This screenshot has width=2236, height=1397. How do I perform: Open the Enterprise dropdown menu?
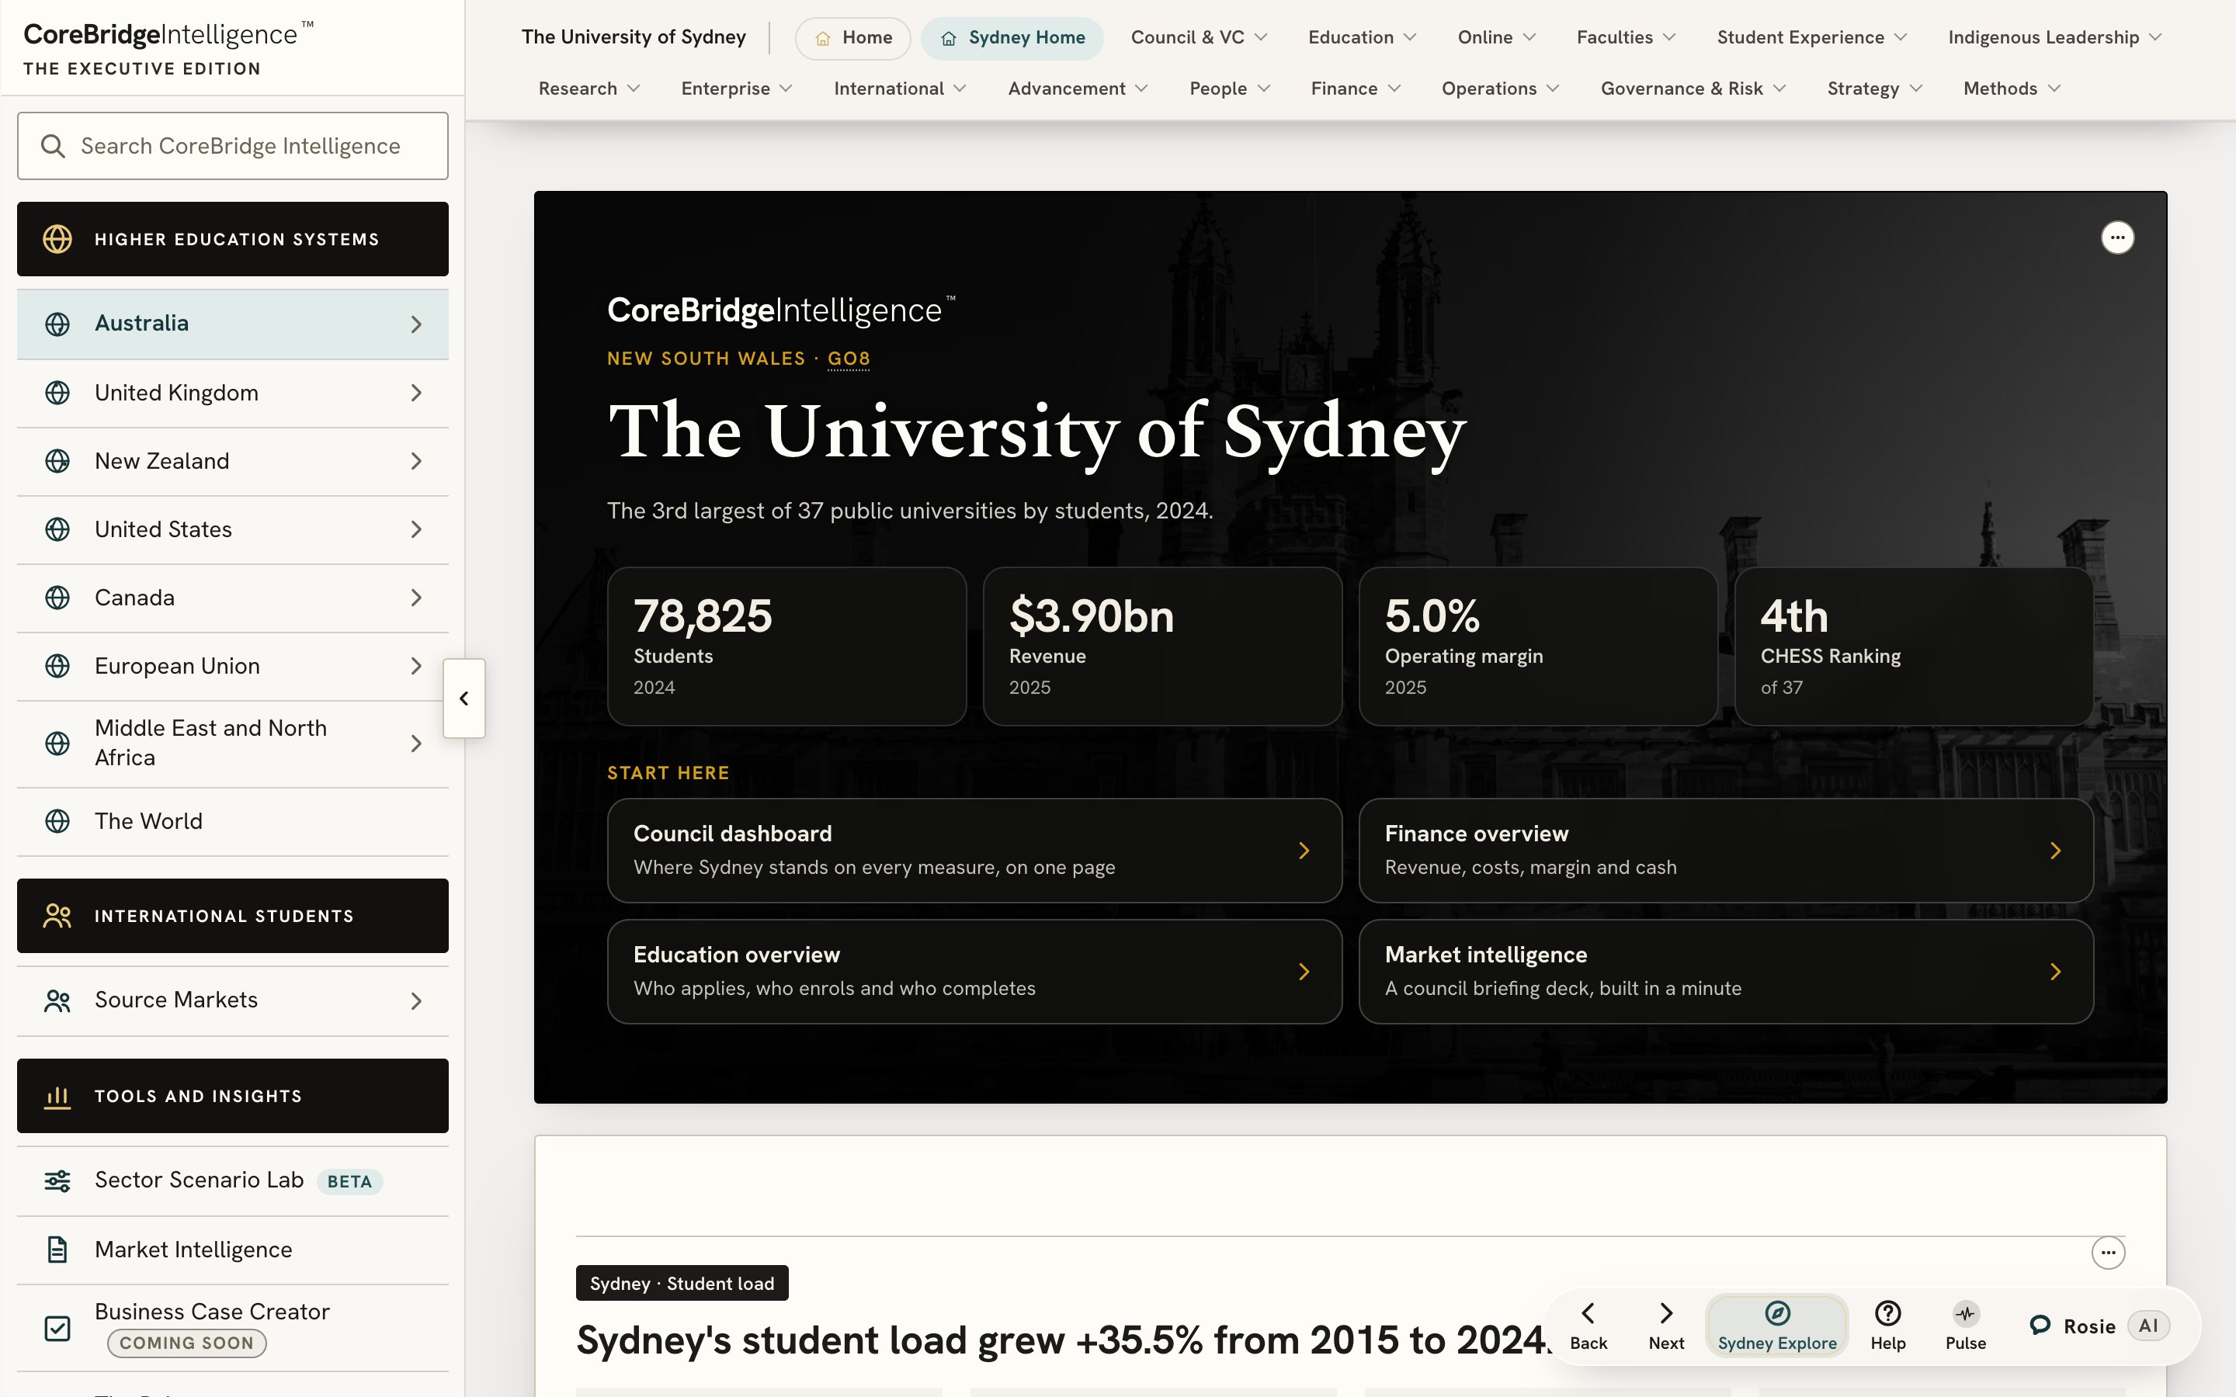tap(736, 88)
